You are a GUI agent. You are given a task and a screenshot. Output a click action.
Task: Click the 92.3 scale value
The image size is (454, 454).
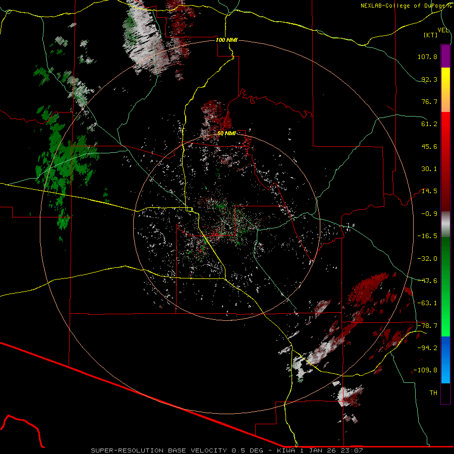[x=429, y=79]
